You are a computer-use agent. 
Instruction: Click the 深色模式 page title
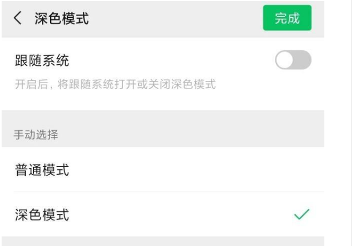point(62,19)
